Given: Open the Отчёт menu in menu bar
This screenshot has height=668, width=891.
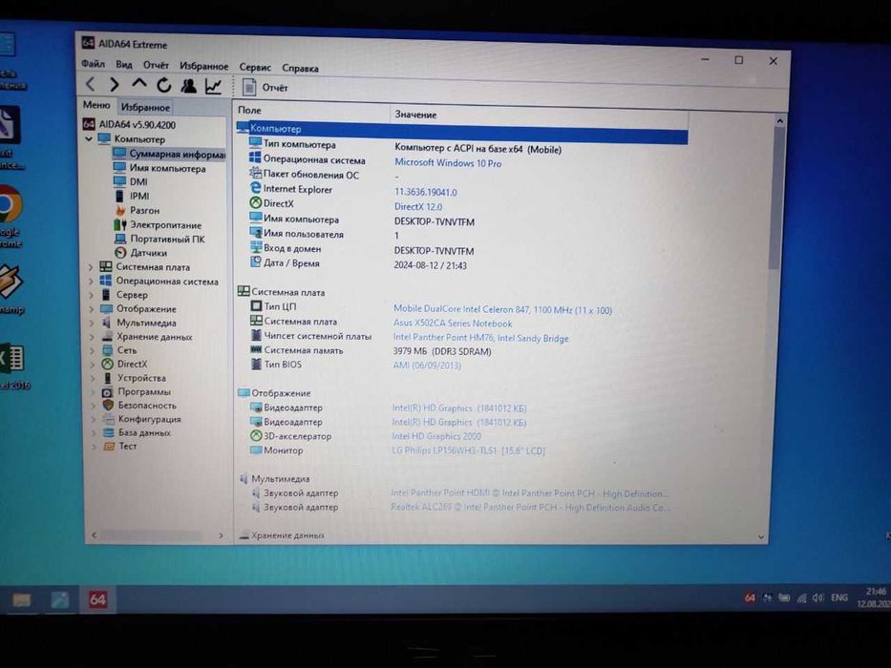Looking at the screenshot, I should click(156, 65).
